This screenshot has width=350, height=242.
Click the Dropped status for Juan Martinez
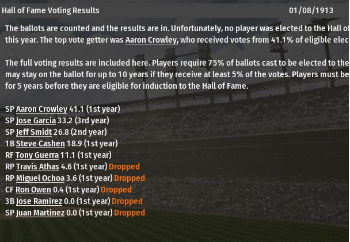point(130,213)
